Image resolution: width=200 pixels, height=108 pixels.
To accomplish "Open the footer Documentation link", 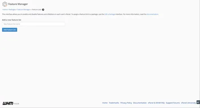I will [x=140, y=103].
